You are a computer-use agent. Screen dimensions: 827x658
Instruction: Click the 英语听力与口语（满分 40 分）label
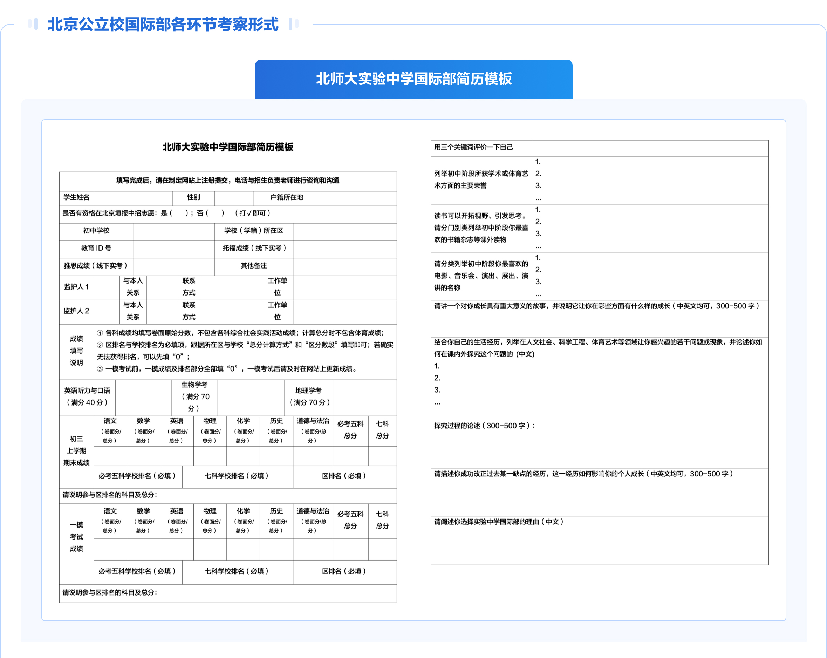(x=88, y=397)
